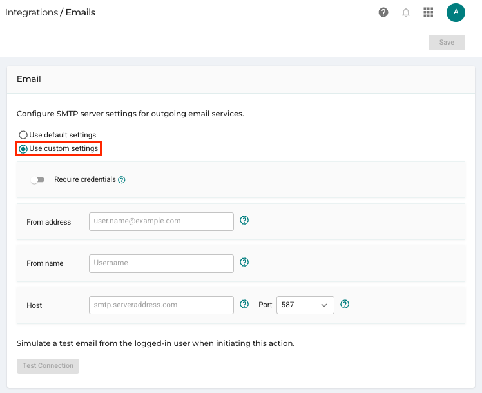Image resolution: width=482 pixels, height=393 pixels.
Task: Select Use custom settings radio
Action: click(23, 149)
